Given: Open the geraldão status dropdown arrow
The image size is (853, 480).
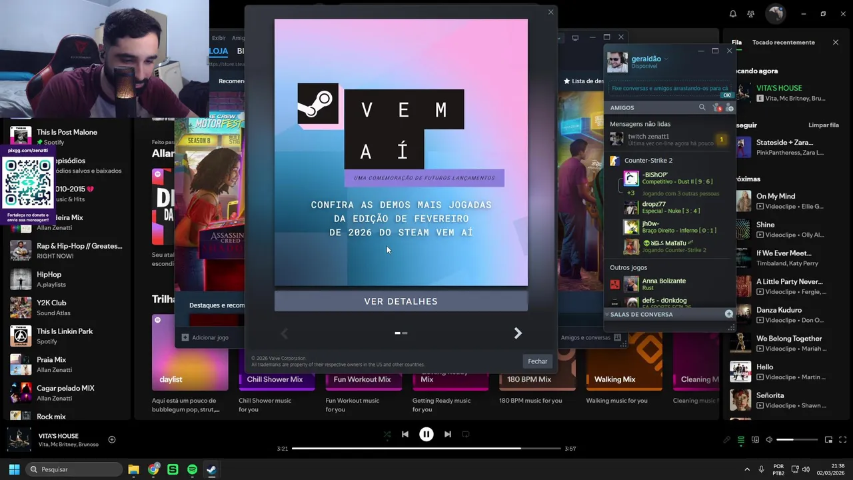Looking at the screenshot, I should 666,59.
